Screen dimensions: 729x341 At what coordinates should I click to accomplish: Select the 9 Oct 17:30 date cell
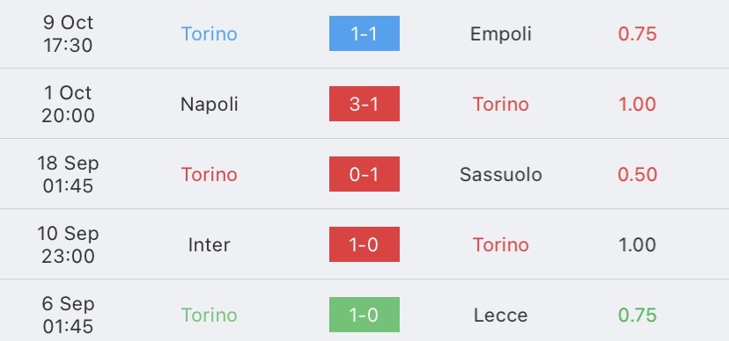(69, 34)
